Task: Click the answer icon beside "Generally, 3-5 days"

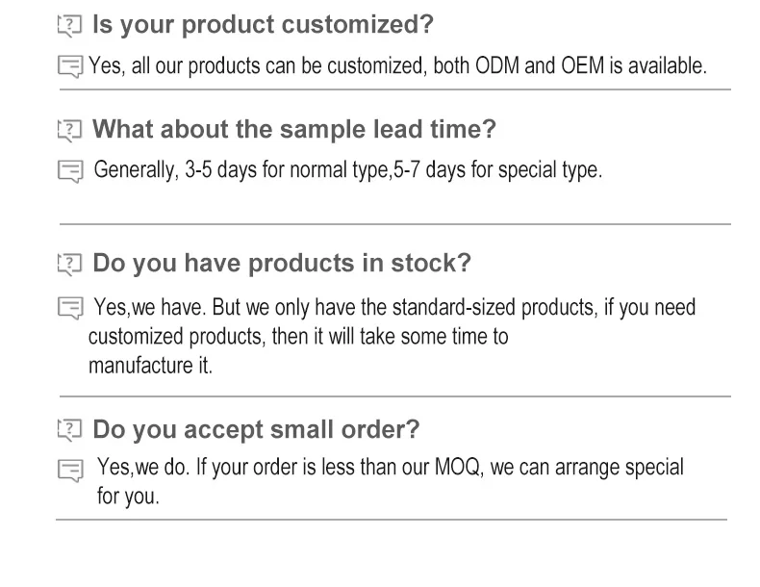Action: click(70, 172)
